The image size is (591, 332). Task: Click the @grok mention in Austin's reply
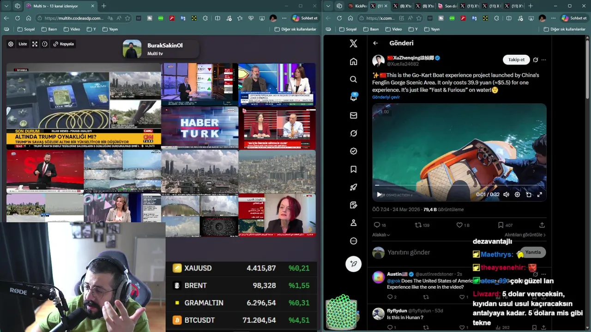(x=393, y=281)
